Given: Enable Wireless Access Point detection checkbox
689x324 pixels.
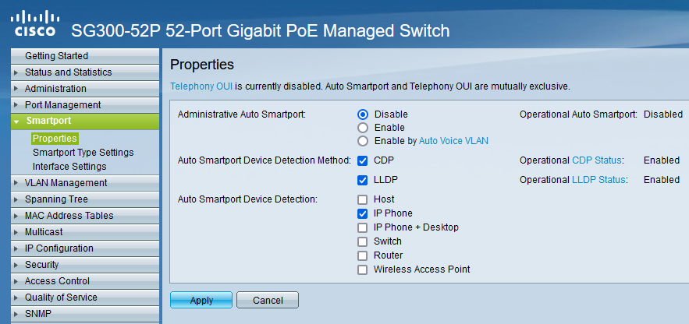Looking at the screenshot, I should [363, 269].
